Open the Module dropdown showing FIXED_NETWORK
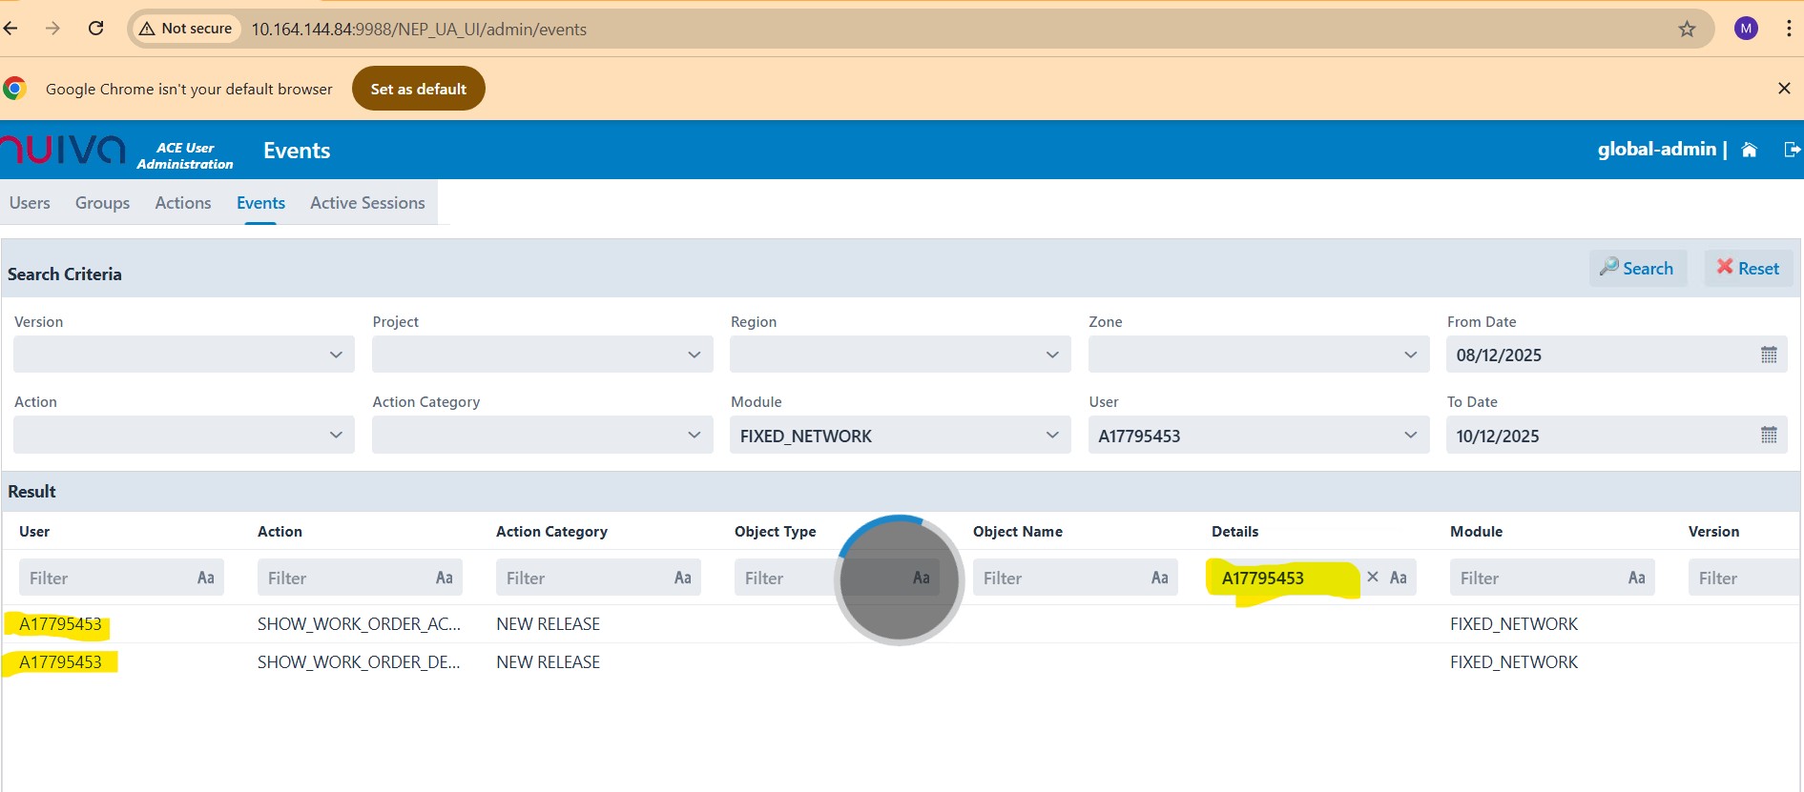1804x792 pixels. pos(899,436)
